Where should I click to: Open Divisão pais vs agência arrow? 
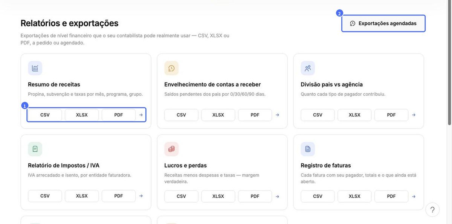[414, 115]
